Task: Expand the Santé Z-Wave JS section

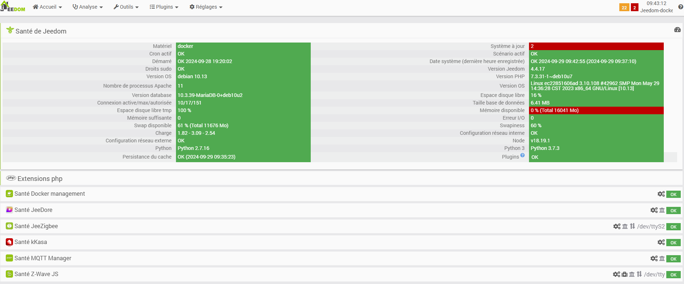Action: 36,274
